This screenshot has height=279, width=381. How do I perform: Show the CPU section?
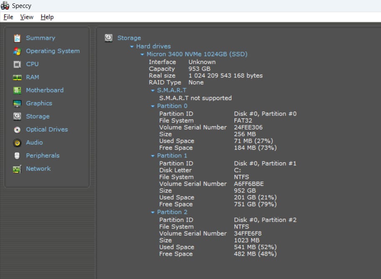32,64
